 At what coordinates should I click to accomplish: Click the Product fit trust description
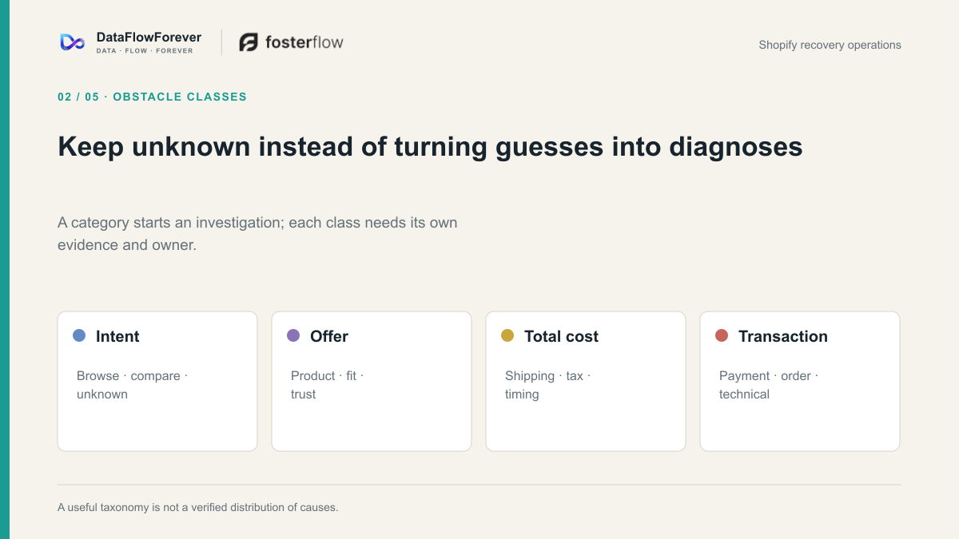pos(327,385)
